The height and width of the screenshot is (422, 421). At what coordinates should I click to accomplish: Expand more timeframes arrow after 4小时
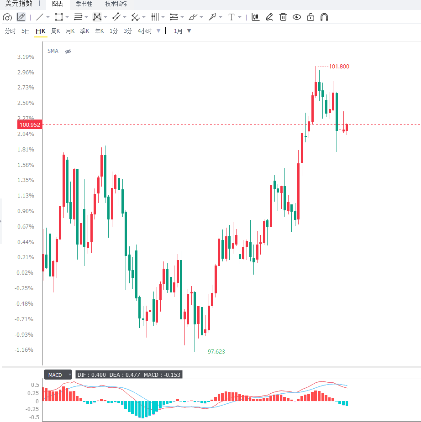(x=158, y=31)
